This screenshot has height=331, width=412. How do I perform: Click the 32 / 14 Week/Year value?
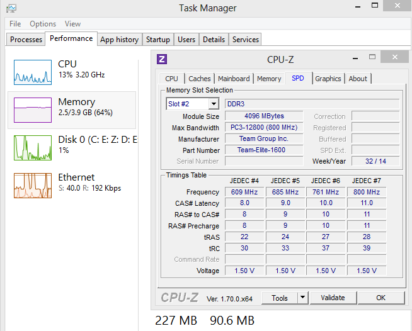(375, 161)
